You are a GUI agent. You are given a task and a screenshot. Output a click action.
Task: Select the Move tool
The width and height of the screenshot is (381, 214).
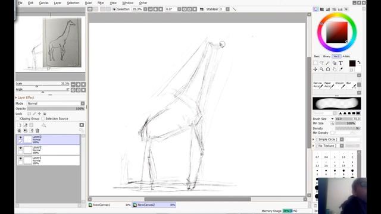(315, 70)
